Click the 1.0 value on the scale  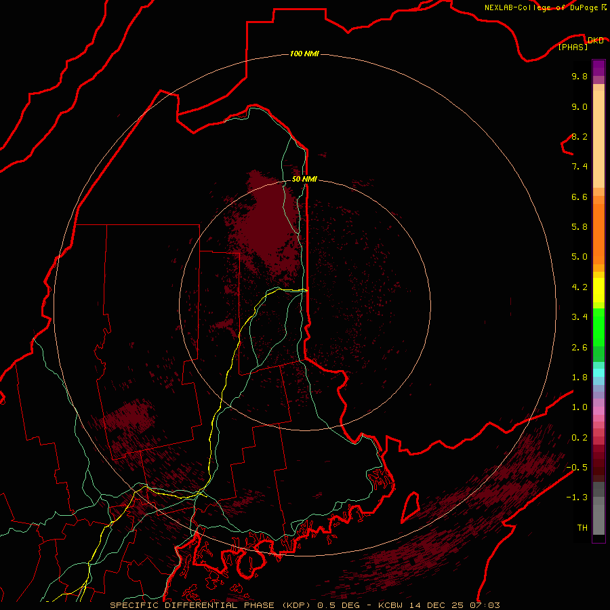coord(579,407)
